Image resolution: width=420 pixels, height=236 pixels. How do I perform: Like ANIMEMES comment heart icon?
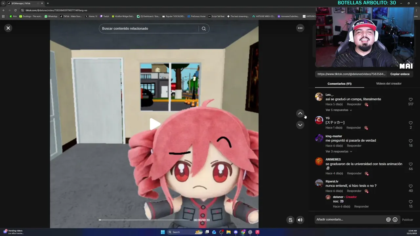[410, 164]
